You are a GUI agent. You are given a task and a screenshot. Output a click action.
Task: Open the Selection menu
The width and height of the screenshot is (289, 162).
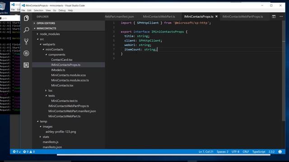coord(38,10)
